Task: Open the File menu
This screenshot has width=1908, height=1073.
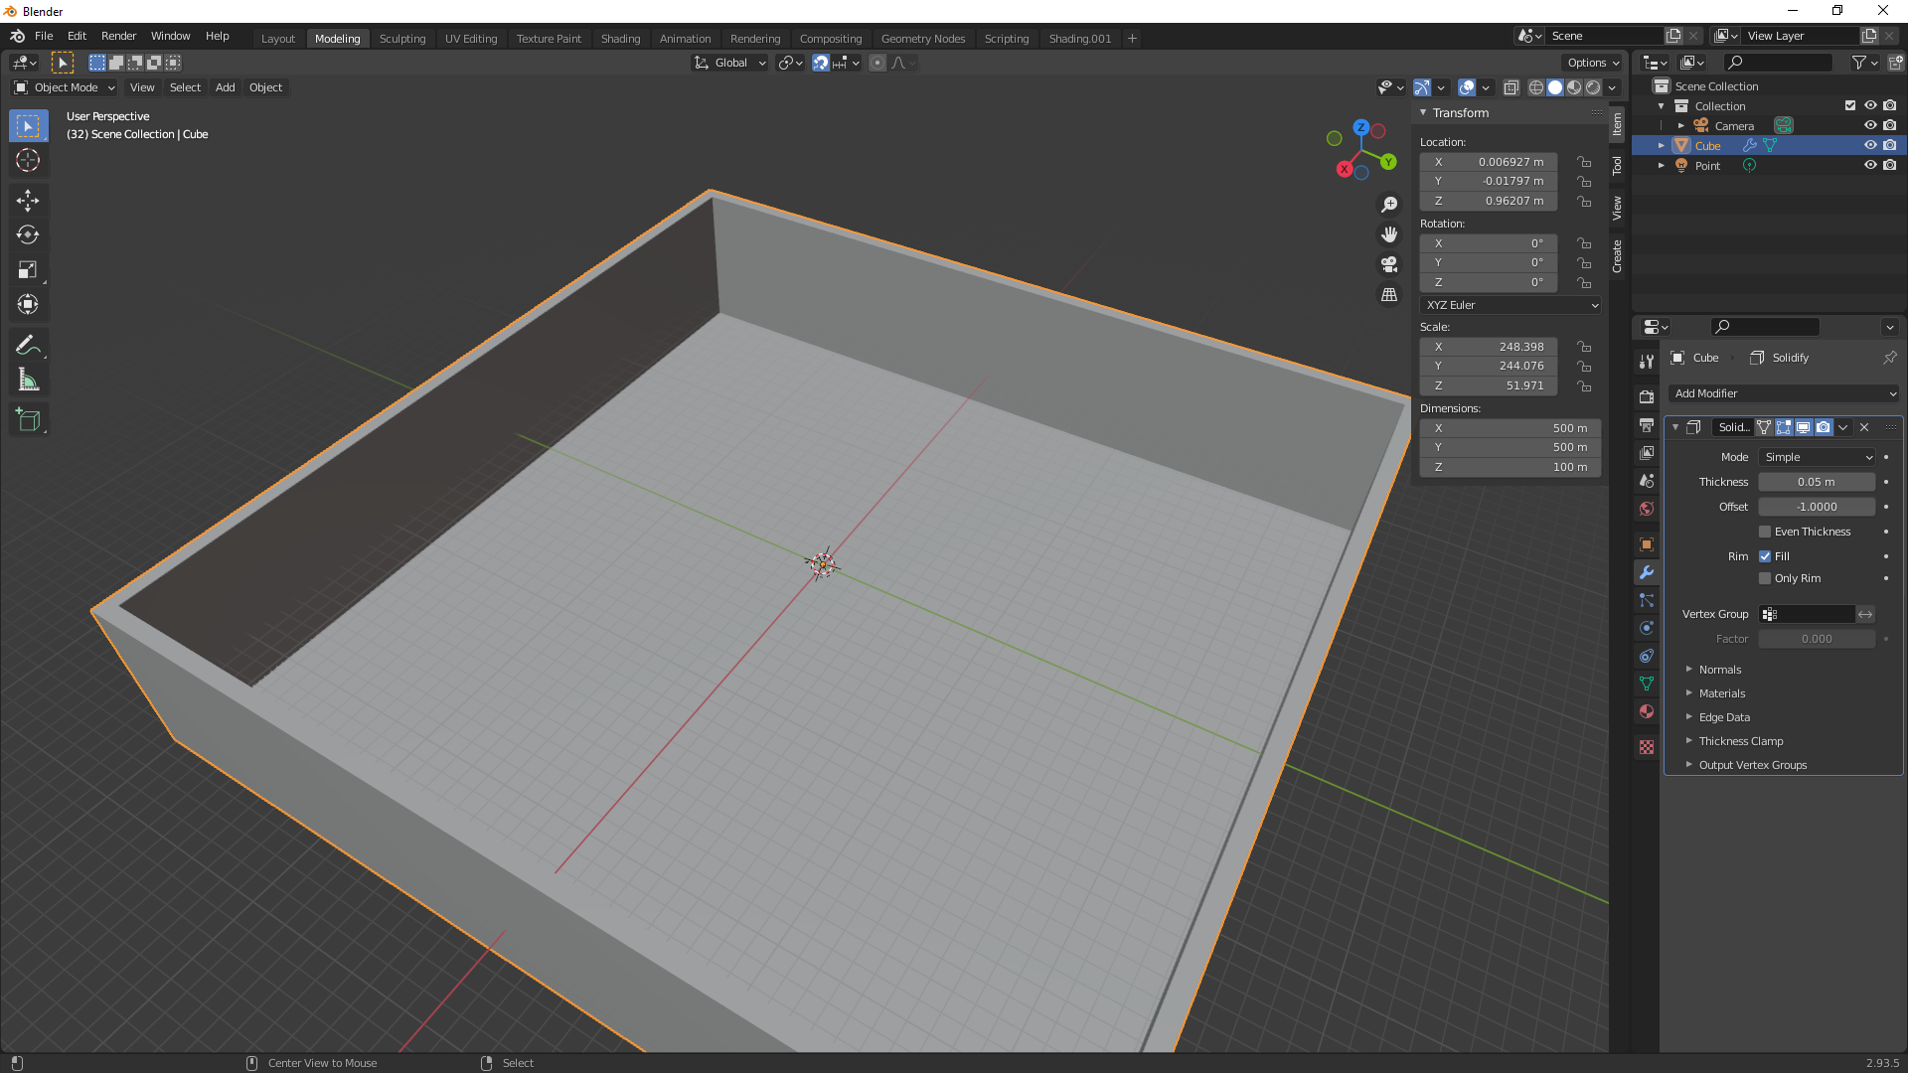Action: [44, 36]
